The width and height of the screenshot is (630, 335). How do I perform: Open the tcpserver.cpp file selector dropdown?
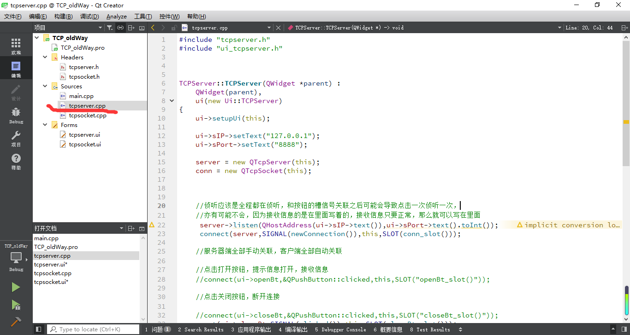227,28
